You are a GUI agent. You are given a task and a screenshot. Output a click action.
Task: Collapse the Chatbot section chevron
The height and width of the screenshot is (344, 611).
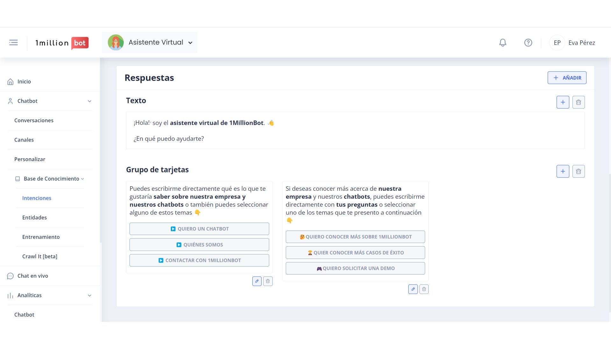point(89,101)
